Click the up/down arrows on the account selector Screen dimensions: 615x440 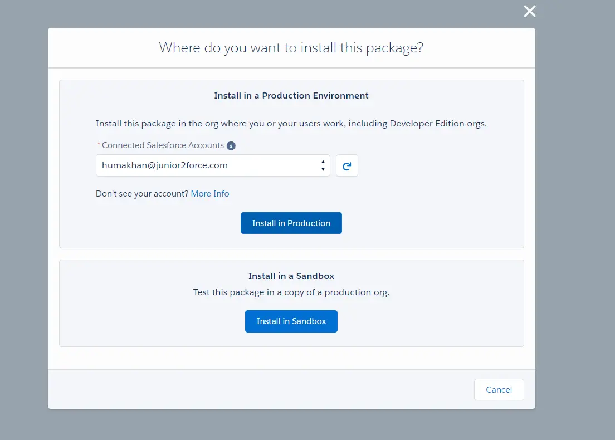(323, 165)
